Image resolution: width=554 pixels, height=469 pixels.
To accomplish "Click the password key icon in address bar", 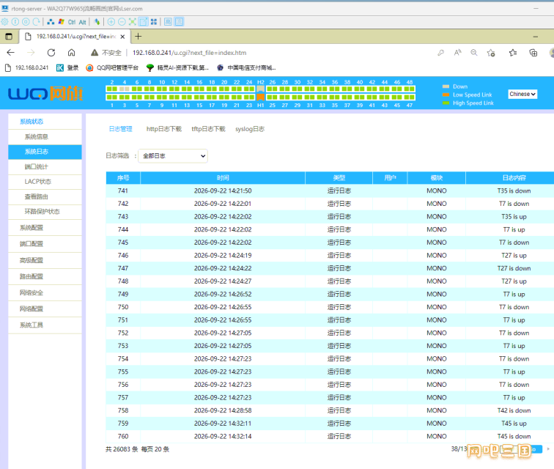I will click(440, 53).
